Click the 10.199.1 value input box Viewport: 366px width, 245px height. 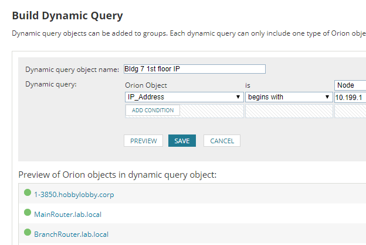point(350,97)
